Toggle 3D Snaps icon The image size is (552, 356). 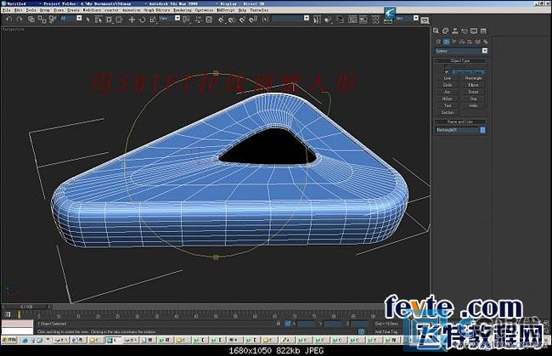tap(221, 20)
